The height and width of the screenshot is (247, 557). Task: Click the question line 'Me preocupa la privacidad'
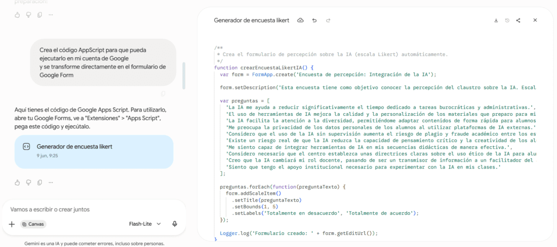tap(380, 127)
